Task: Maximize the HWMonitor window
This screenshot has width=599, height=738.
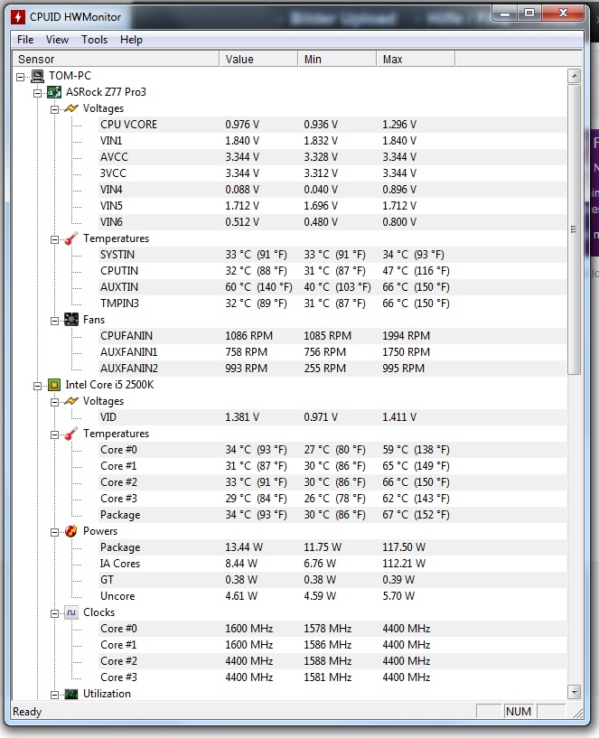Action: pos(529,14)
